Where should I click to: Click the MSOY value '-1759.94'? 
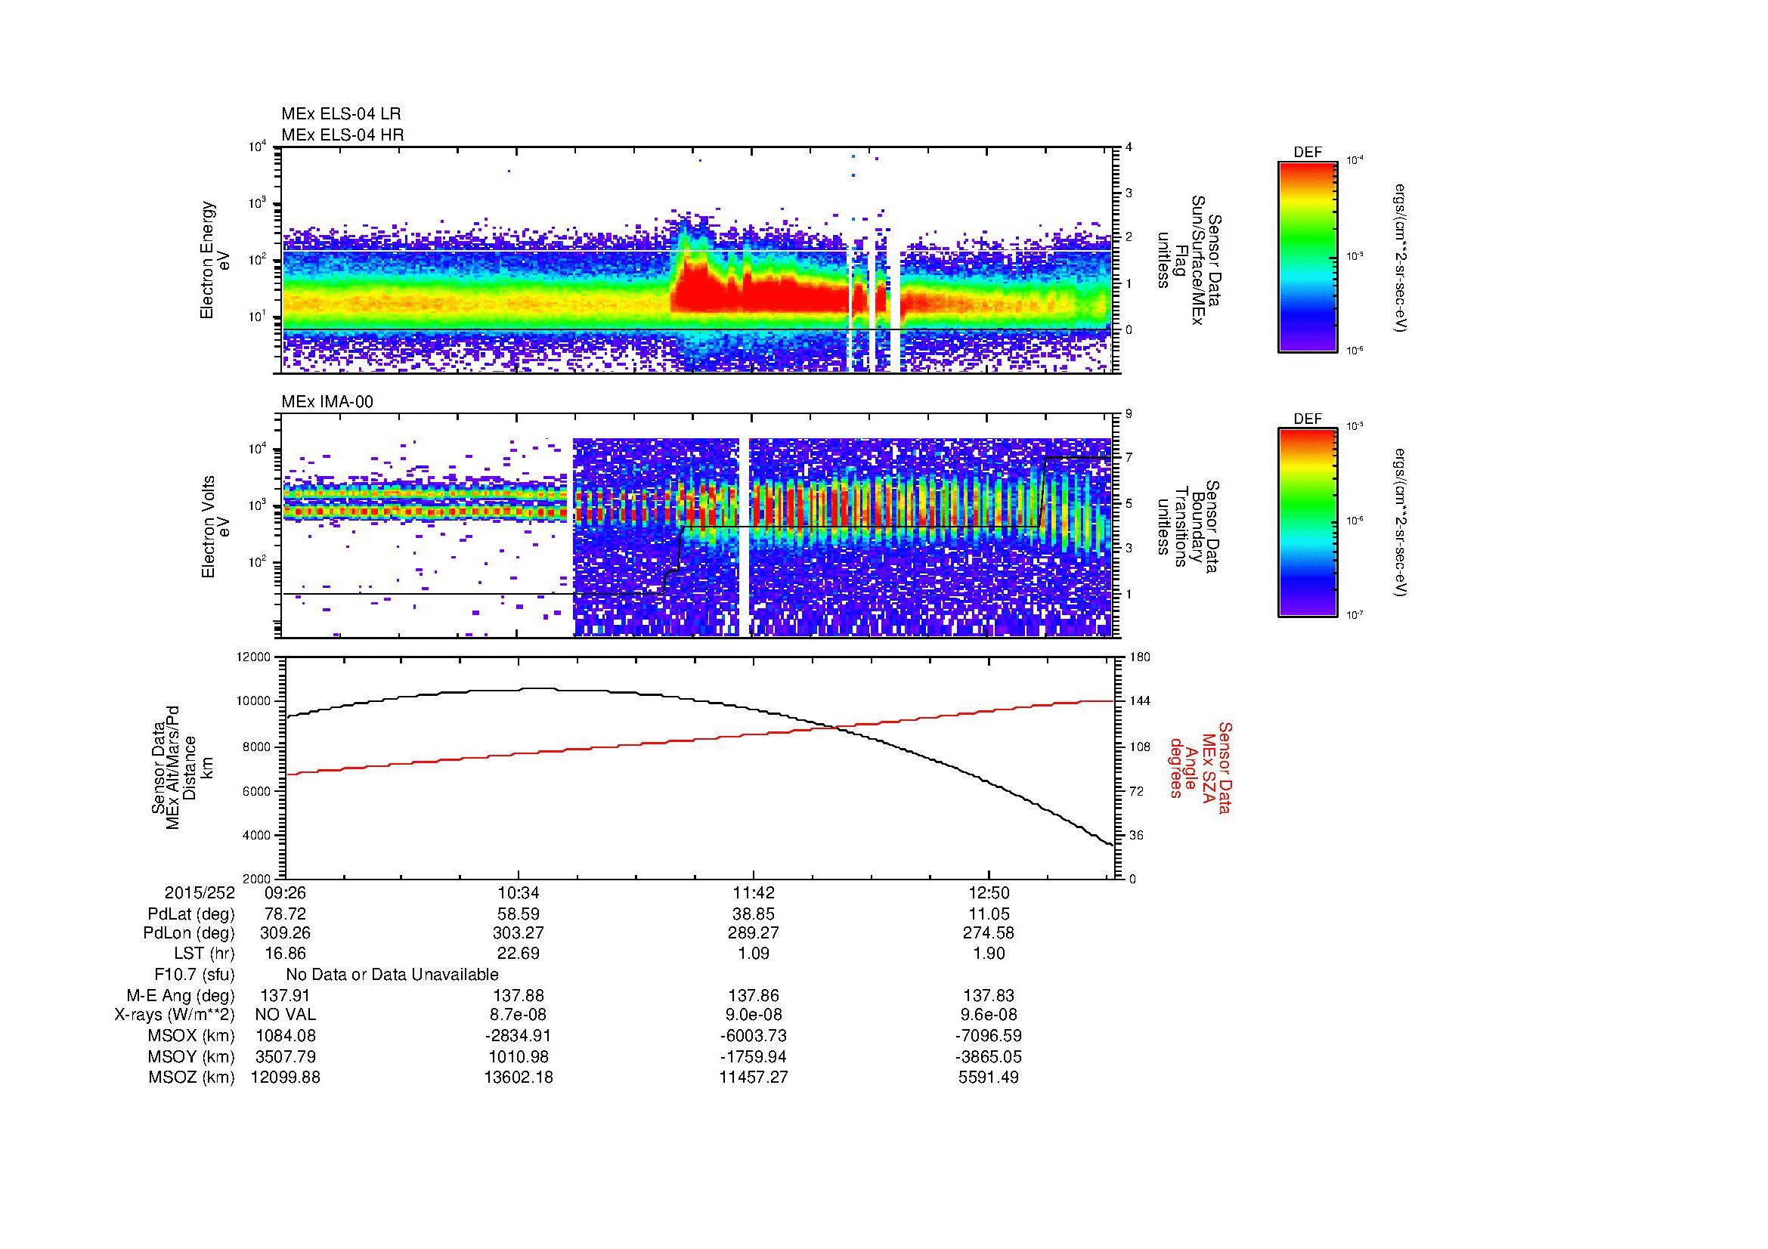pos(753,1056)
